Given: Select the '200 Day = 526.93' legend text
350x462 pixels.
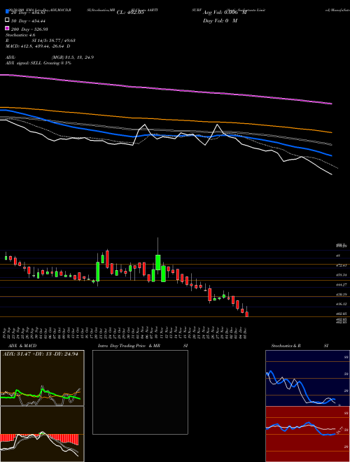Looking at the screenshot, I should coord(29,29).
